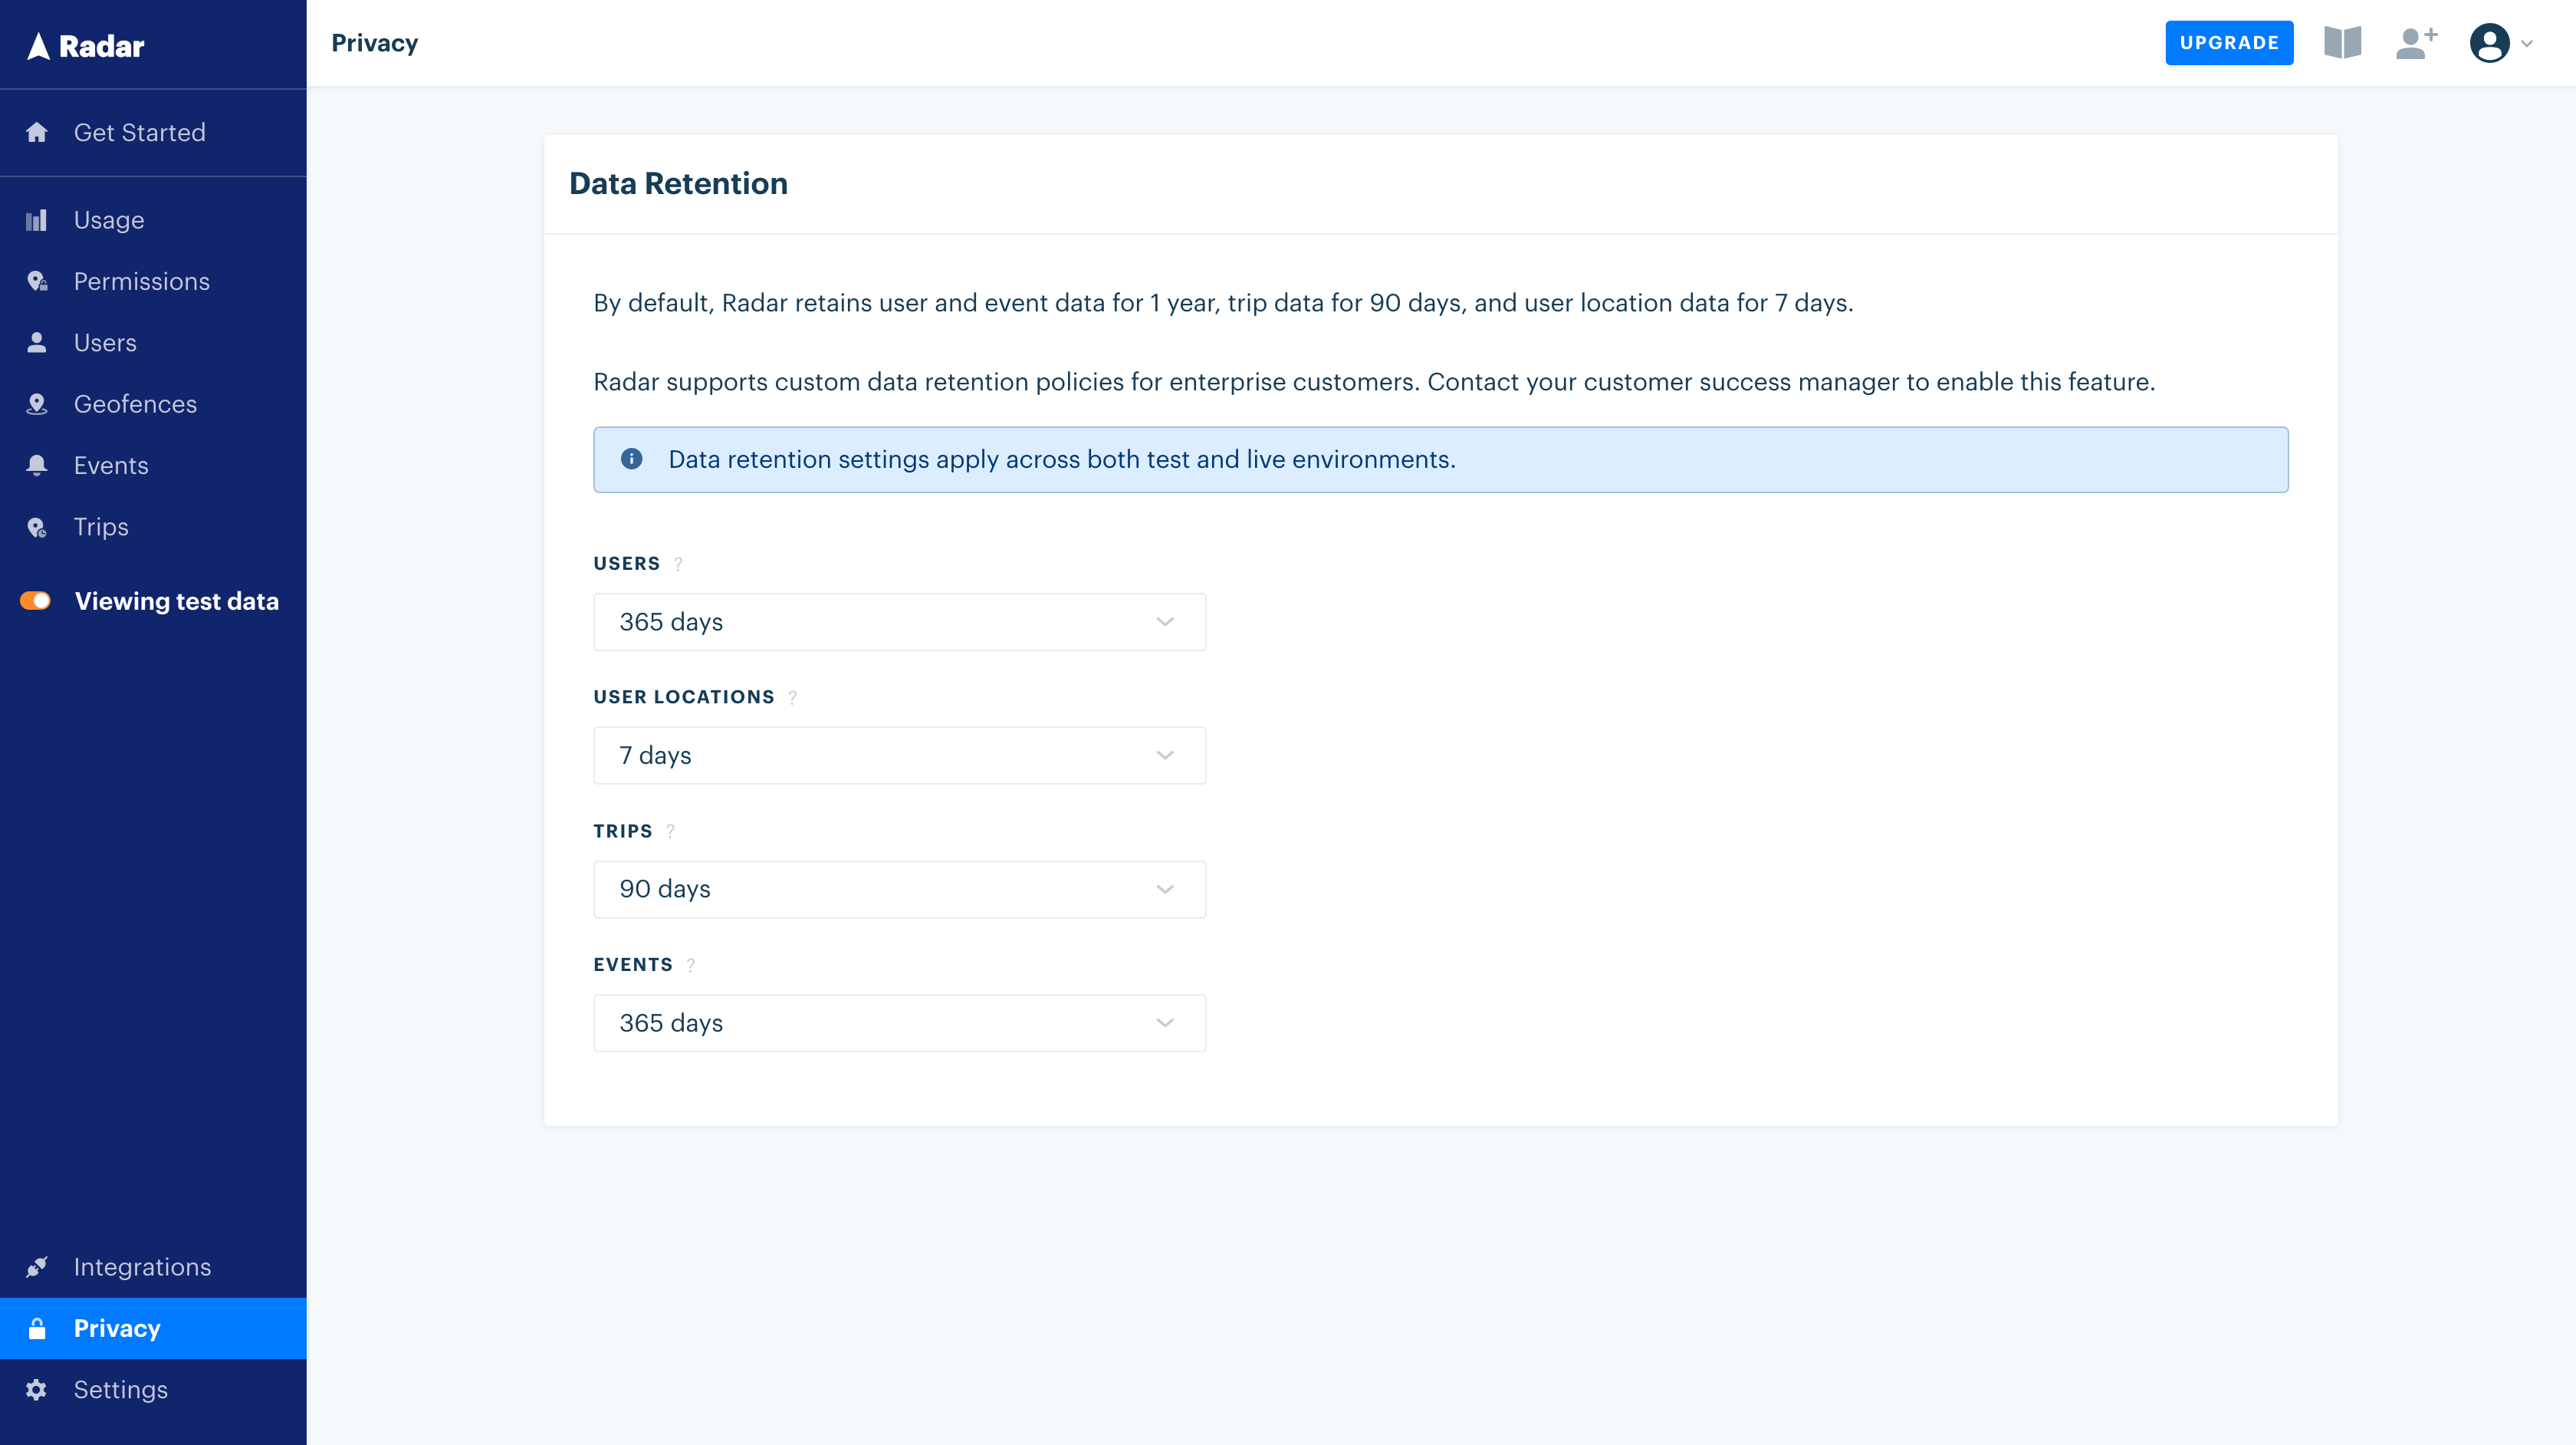Viewport: 2576px width, 1445px height.
Task: Open the Trips 90 days dropdown
Action: (x=899, y=890)
